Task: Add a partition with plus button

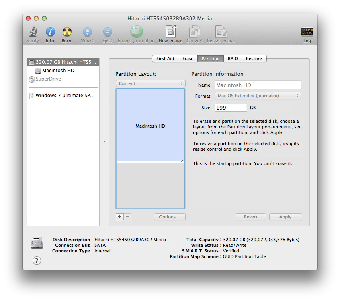Action: click(x=120, y=217)
